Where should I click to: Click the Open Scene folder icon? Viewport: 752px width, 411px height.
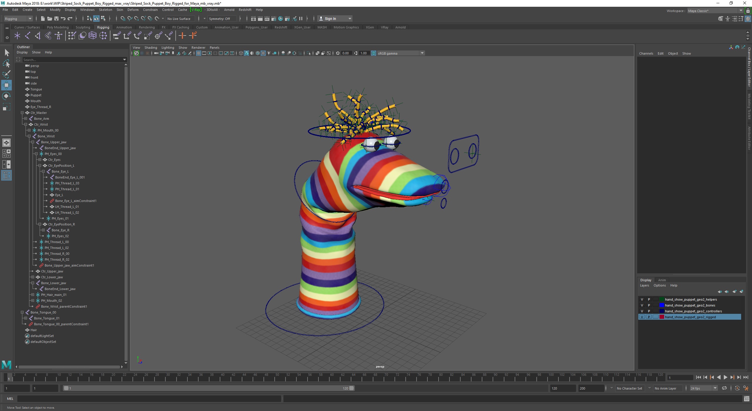tap(49, 18)
